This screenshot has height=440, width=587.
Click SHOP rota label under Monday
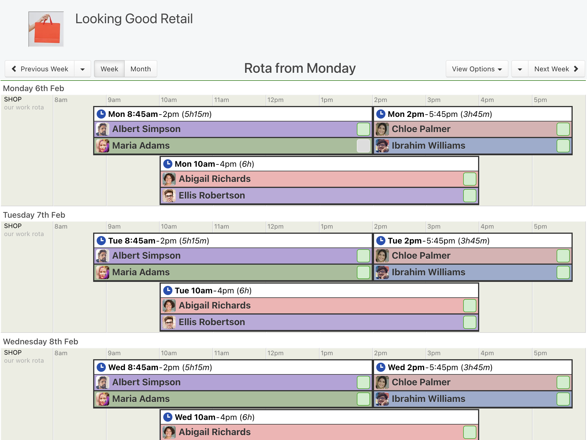[13, 99]
